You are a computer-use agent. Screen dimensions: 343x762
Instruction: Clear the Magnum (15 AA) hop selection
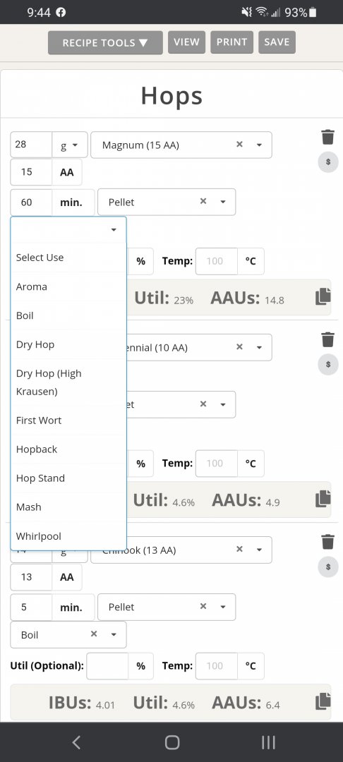pyautogui.click(x=239, y=145)
